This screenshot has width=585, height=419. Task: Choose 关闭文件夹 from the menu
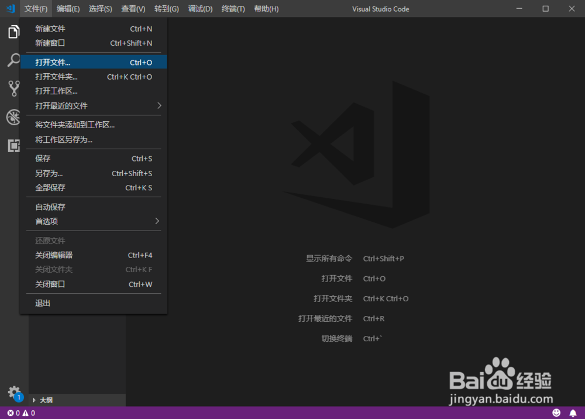[x=94, y=269]
